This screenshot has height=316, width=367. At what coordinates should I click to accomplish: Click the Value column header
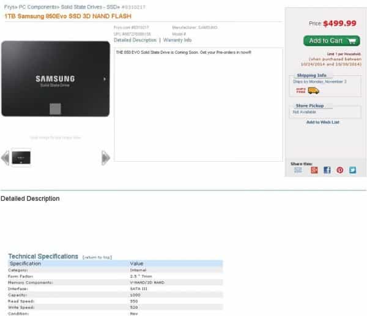point(136,263)
